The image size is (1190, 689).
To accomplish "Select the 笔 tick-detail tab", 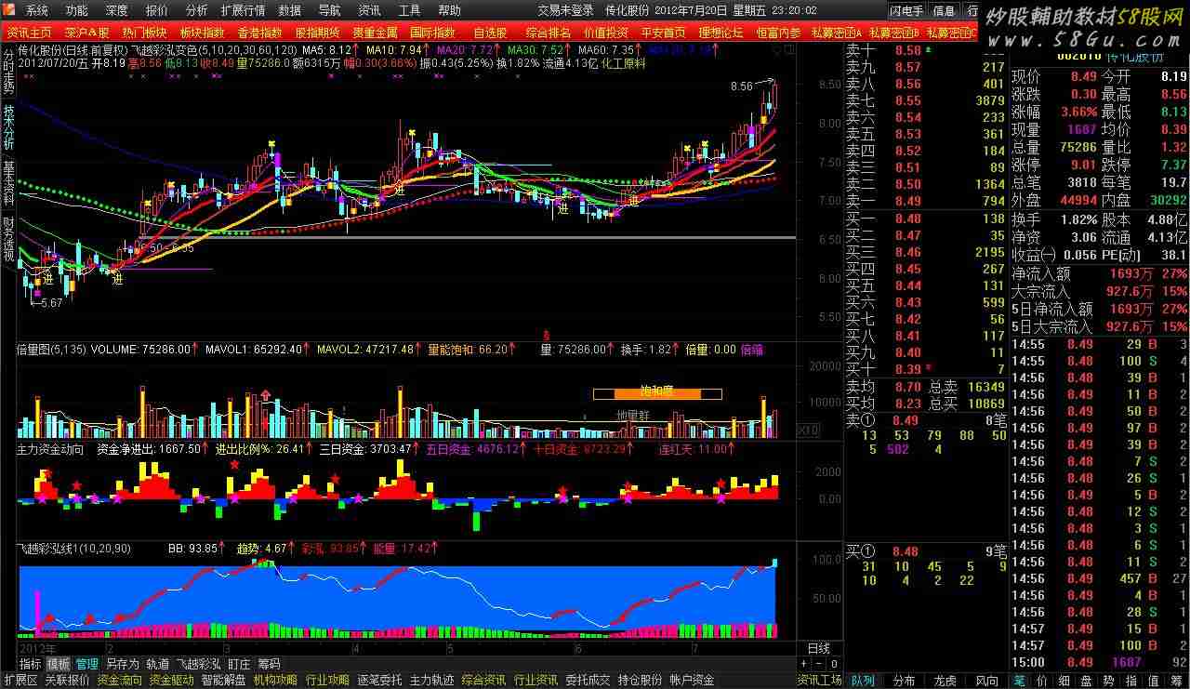I will 1019,681.
